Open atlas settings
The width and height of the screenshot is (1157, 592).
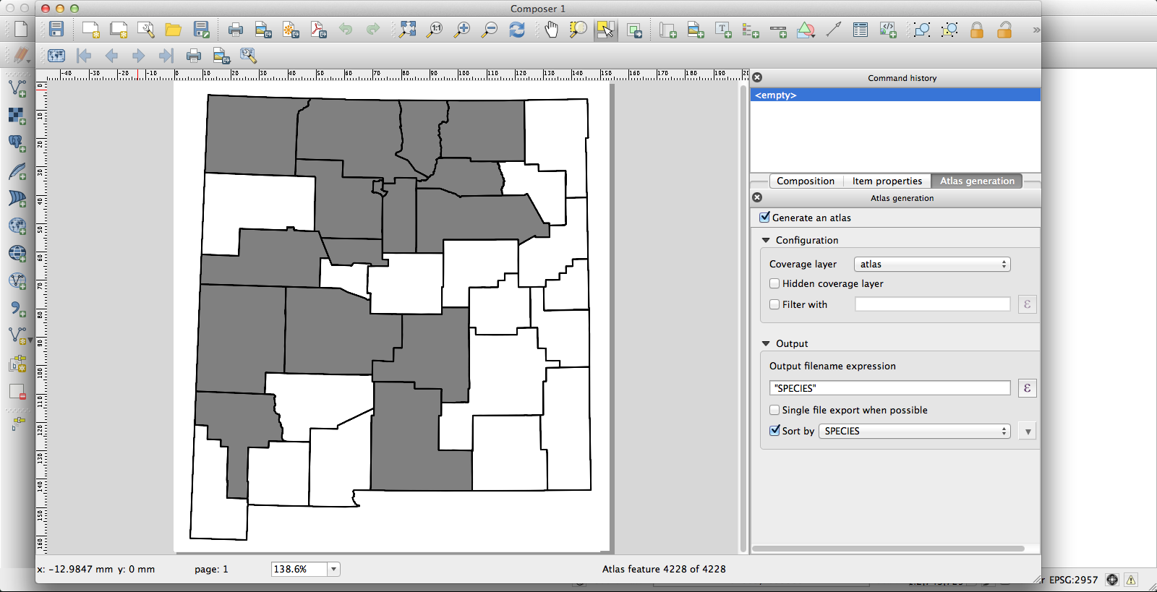(x=248, y=56)
